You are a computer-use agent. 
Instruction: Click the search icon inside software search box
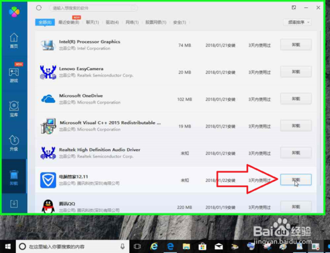[133, 8]
